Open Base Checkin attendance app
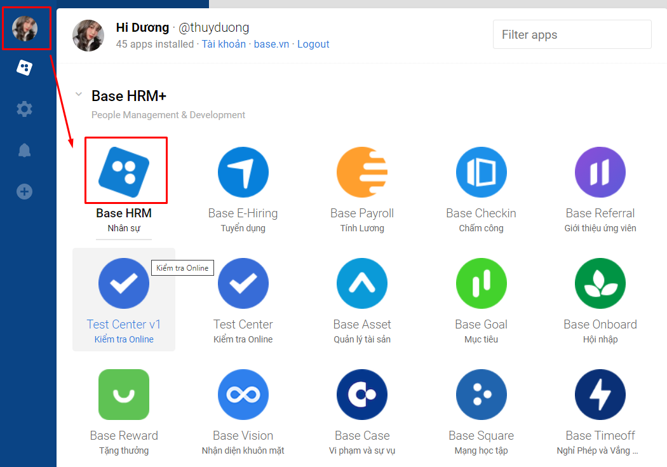This screenshot has height=467, width=667. [x=481, y=172]
